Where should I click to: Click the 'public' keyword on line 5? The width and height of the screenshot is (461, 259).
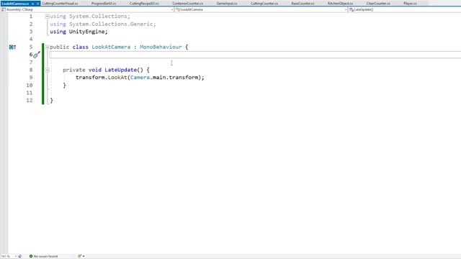(59, 47)
